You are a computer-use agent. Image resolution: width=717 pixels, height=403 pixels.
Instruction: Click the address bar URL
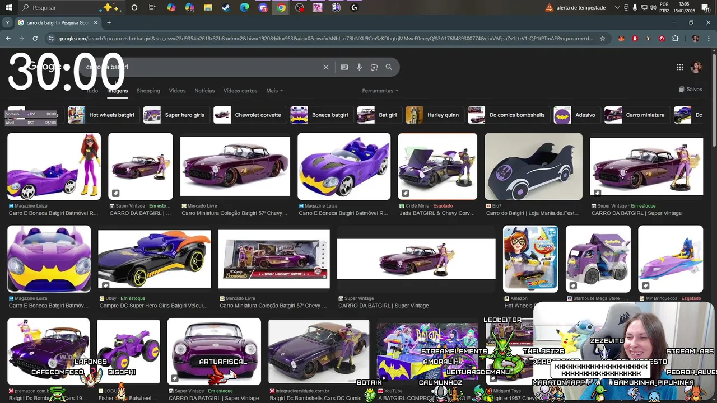[325, 39]
